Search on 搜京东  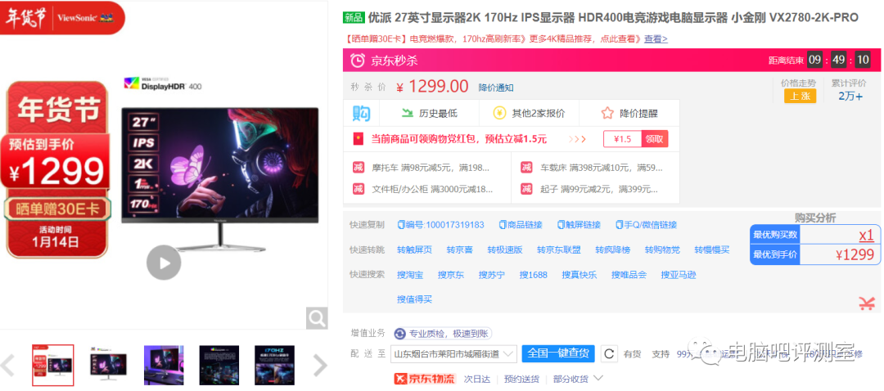(x=451, y=275)
